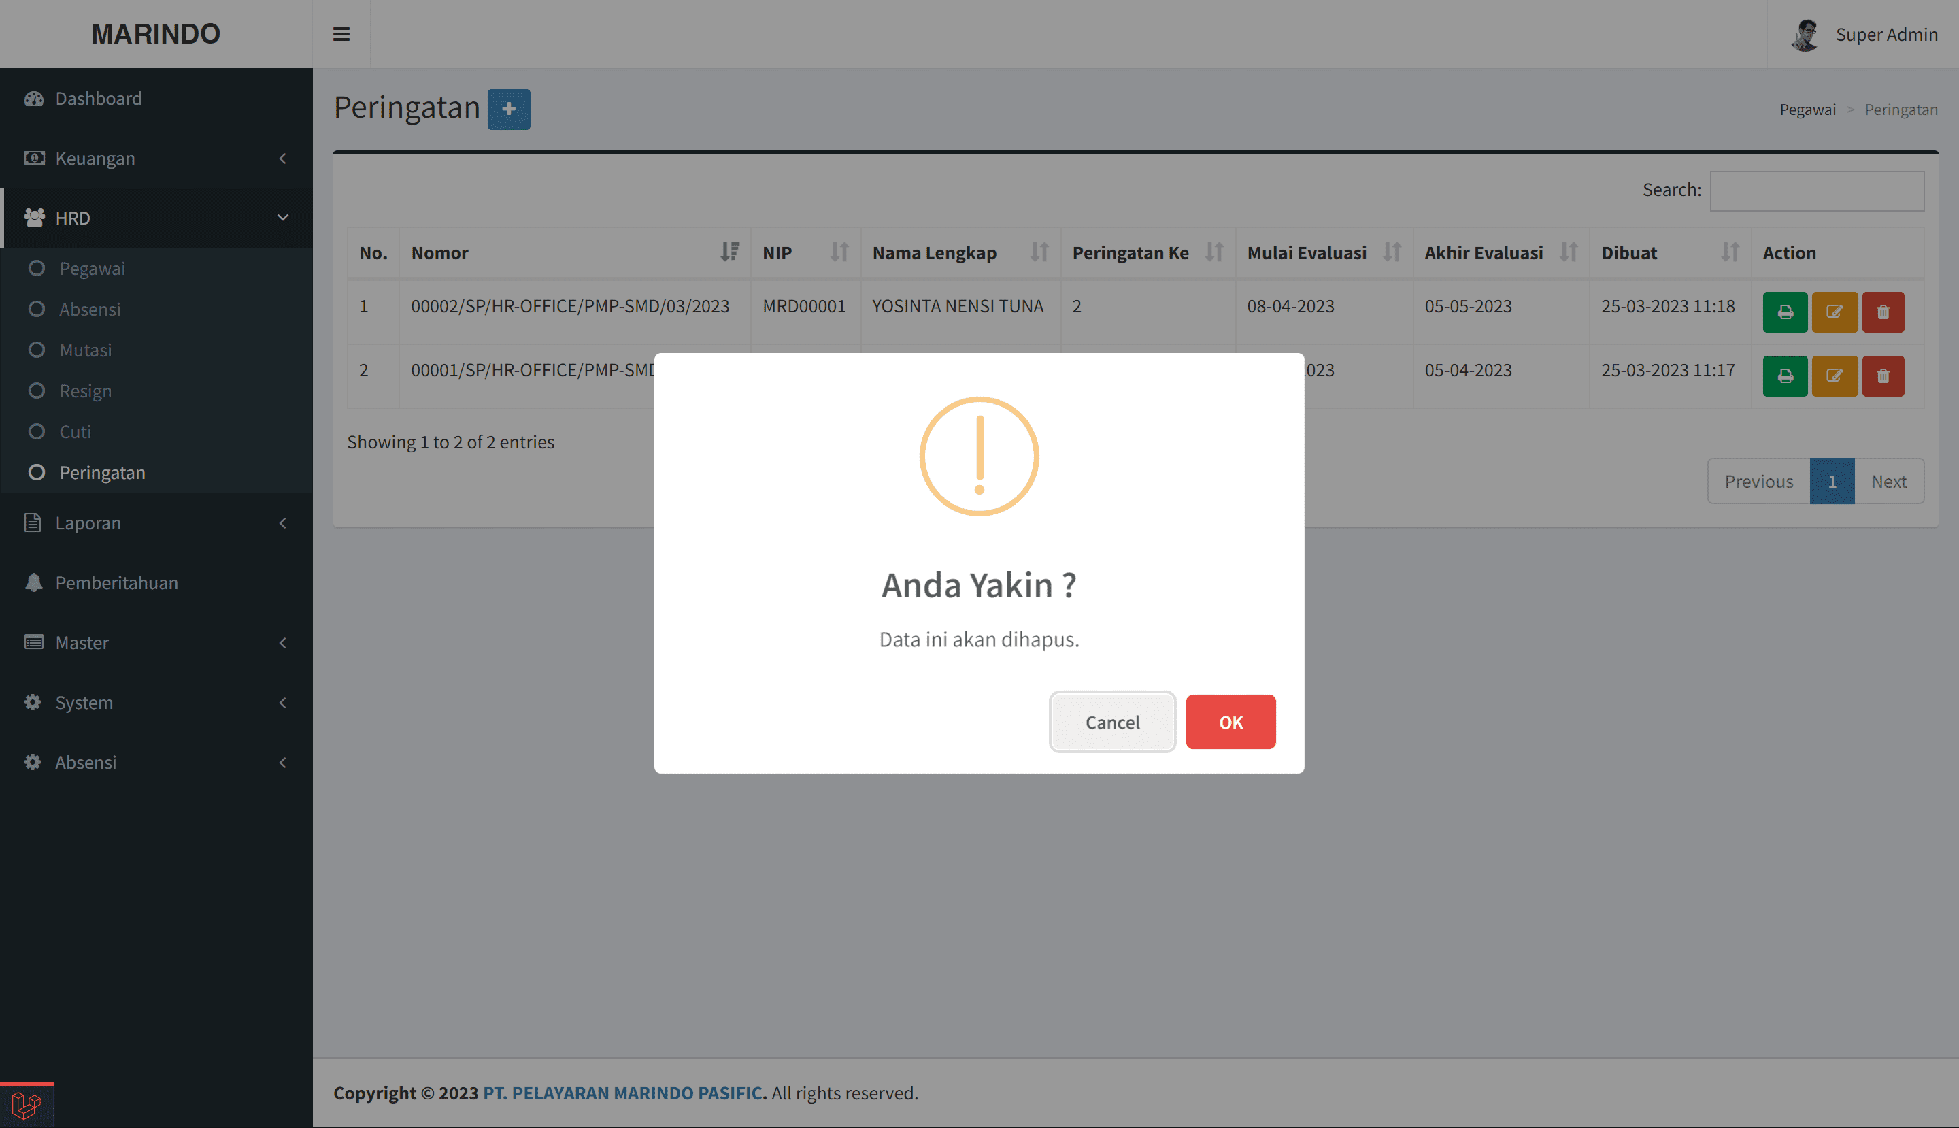Open the Pegawai submenu item
Screen dimensions: 1959x1128
93,268
